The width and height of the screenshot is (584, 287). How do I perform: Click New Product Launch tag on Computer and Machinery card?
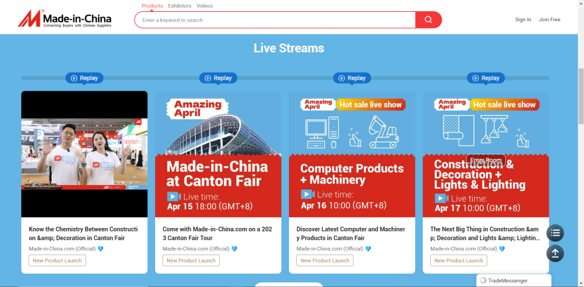point(325,260)
